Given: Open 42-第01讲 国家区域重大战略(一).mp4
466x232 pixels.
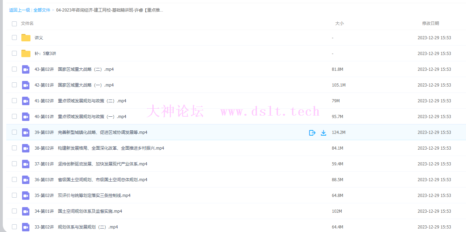Looking at the screenshot, I should point(74,85).
